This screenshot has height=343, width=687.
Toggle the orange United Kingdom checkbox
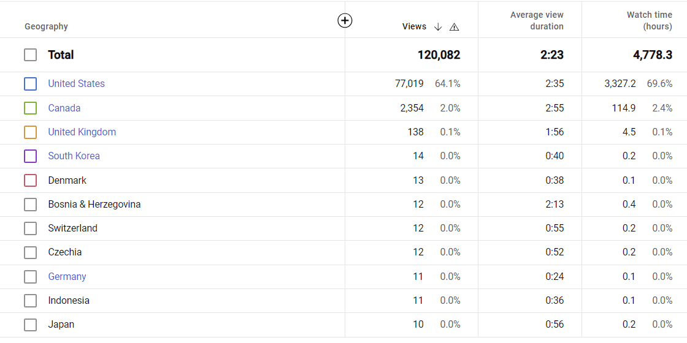point(30,132)
